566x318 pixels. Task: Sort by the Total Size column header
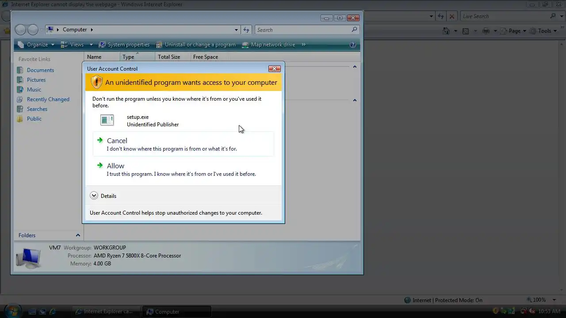click(173, 57)
